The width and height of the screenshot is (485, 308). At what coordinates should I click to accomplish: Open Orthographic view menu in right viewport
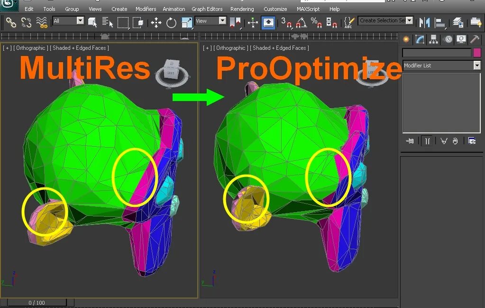point(231,48)
